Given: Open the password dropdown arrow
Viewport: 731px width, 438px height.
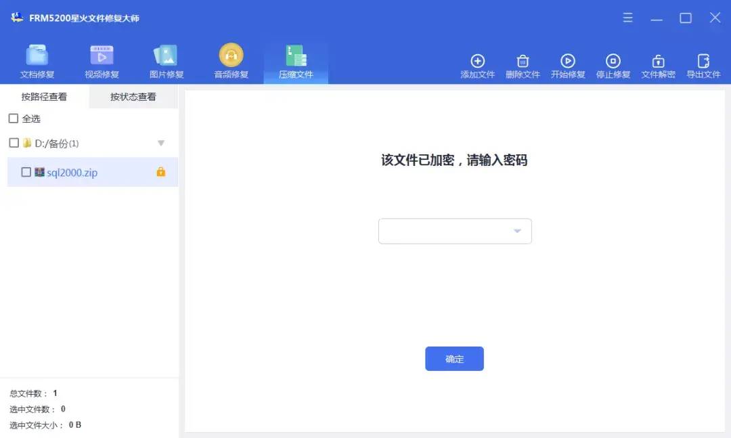Looking at the screenshot, I should point(517,231).
